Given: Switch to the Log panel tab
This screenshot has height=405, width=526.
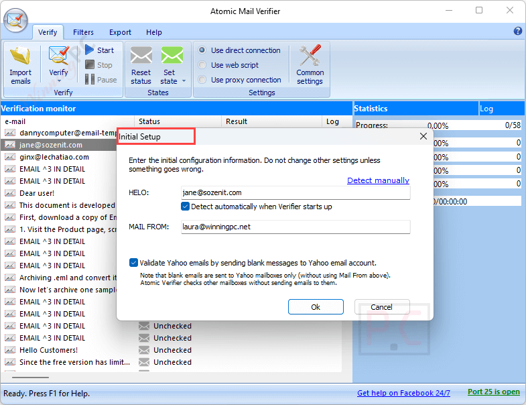Looking at the screenshot, I should [501, 109].
